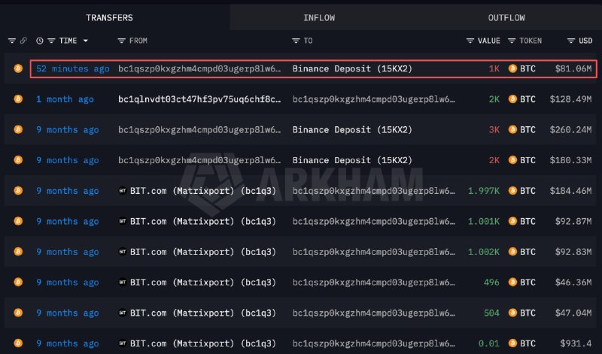Click the BIT.com logo on the 1.997K BTC row
Image resolution: width=602 pixels, height=354 pixels.
123,190
